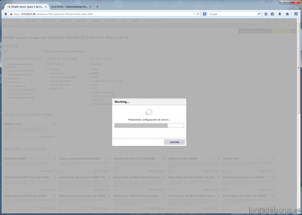Select the SNMP technology radio button
The height and width of the screenshot is (215, 302).
[90, 74]
